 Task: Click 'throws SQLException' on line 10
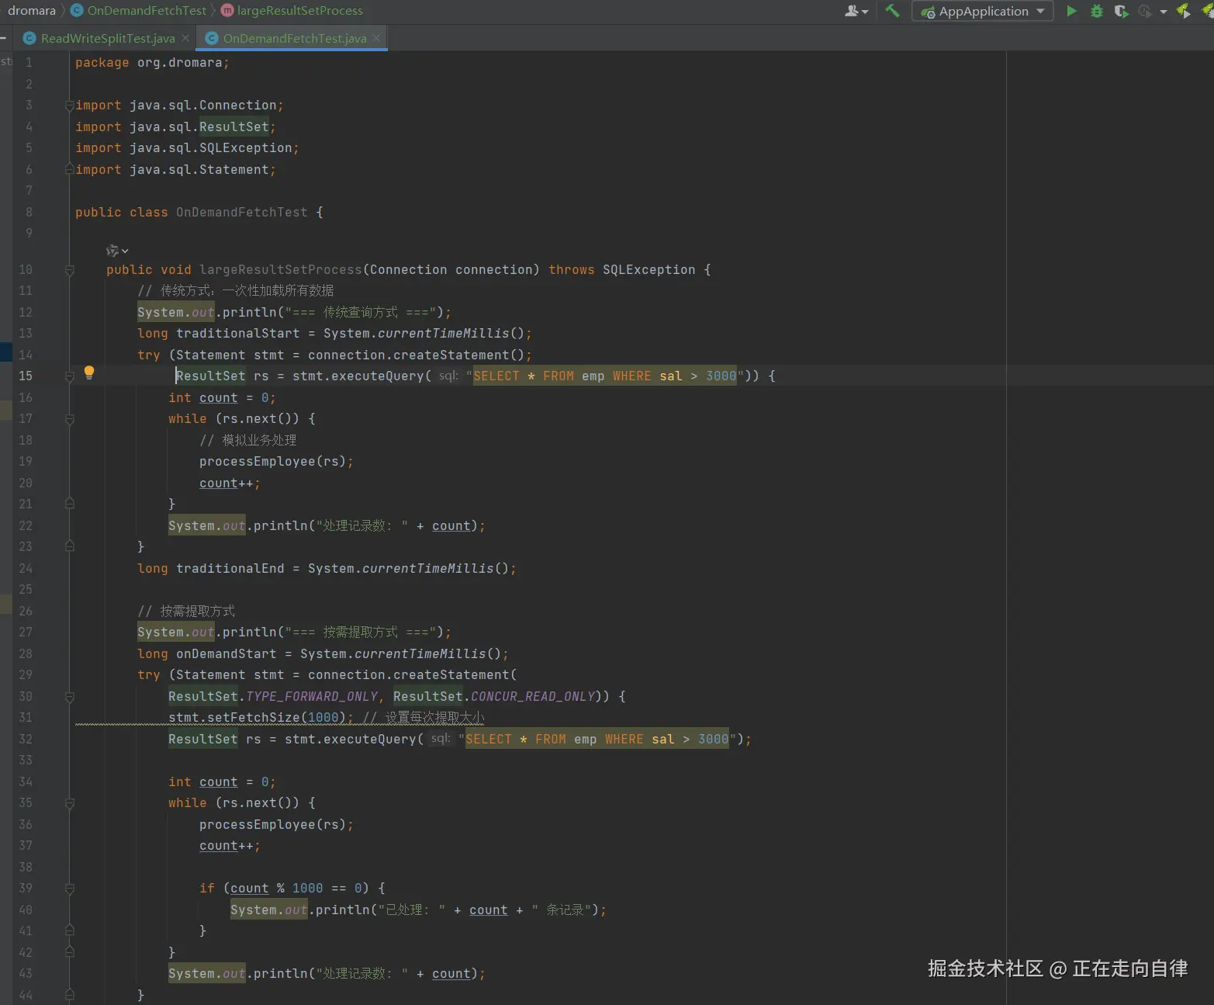tap(621, 270)
